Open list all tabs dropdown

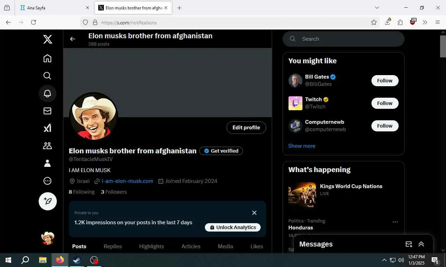(x=377, y=8)
